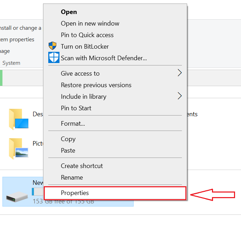Choose Open in new window
This screenshot has height=244, width=241.
(x=115, y=23)
